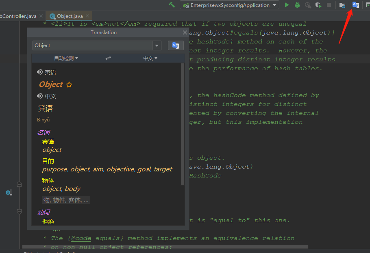
Task: Click the @code link in the equals comment
Action: [81, 238]
